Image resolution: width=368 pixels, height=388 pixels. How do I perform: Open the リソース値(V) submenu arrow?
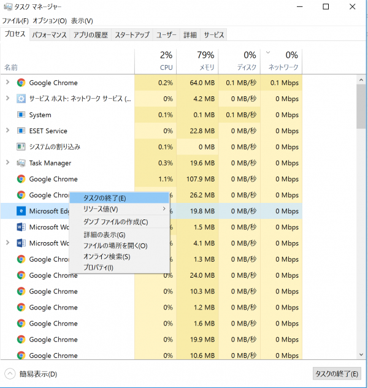164,209
